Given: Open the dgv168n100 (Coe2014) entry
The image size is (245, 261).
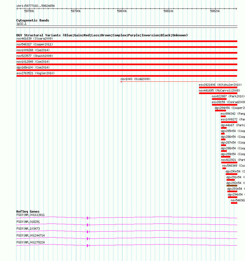Looking at the screenshot, I should (x=33, y=67).
